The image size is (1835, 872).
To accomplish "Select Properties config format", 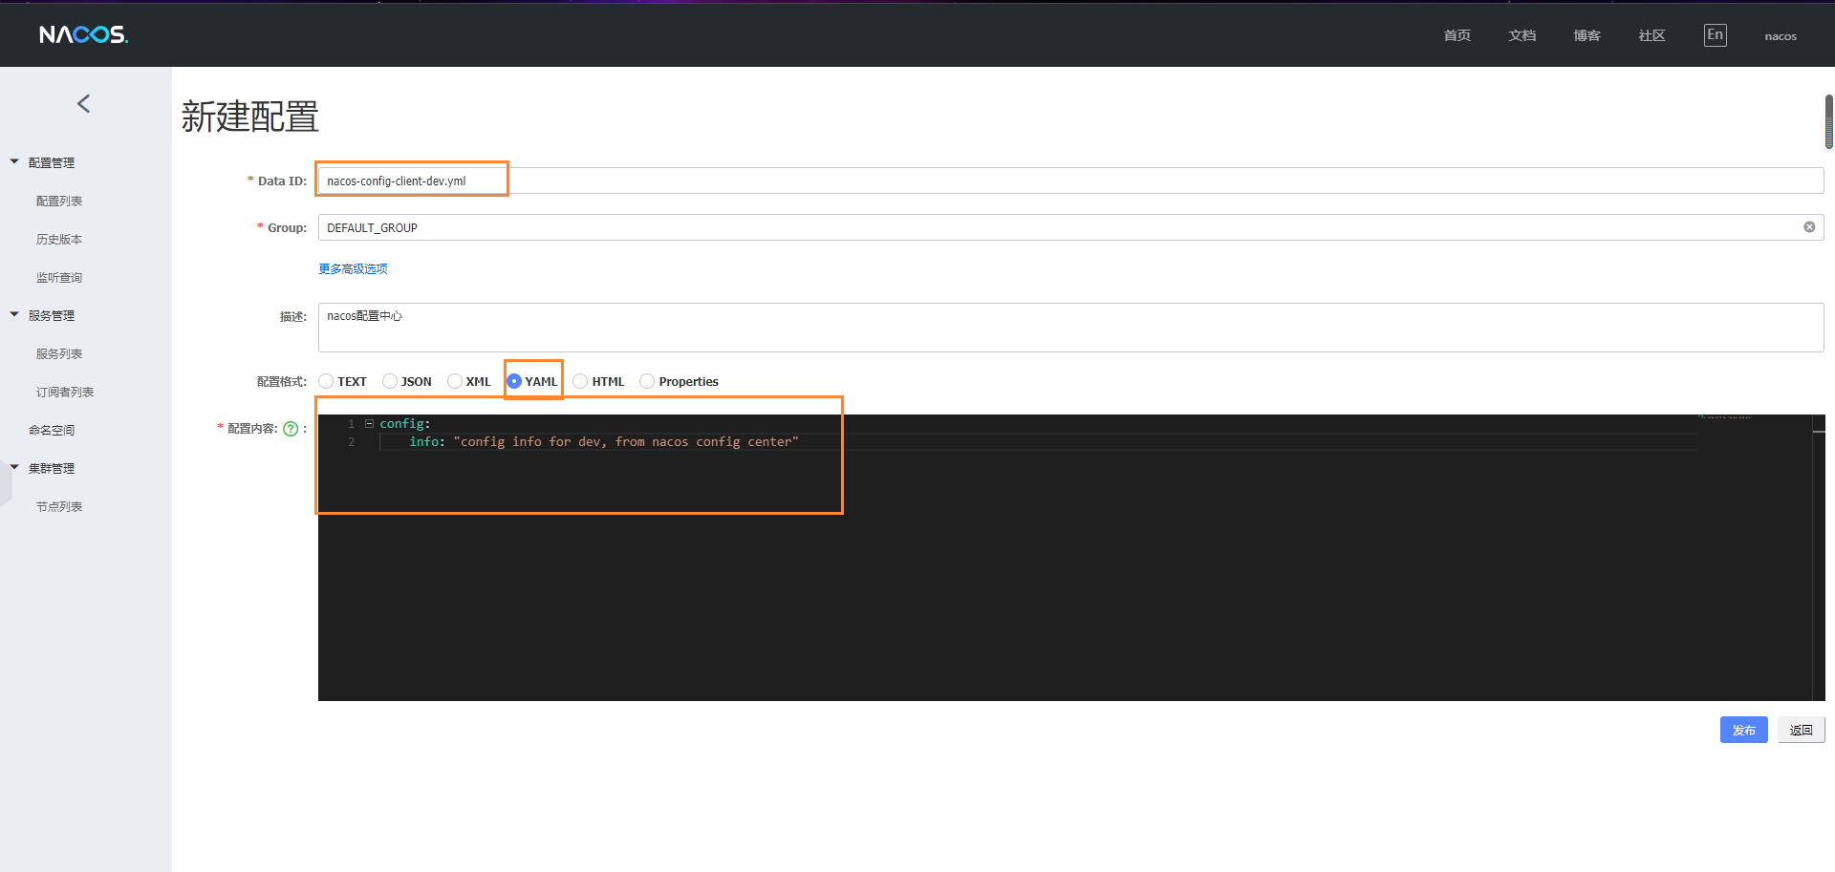I will (x=647, y=381).
